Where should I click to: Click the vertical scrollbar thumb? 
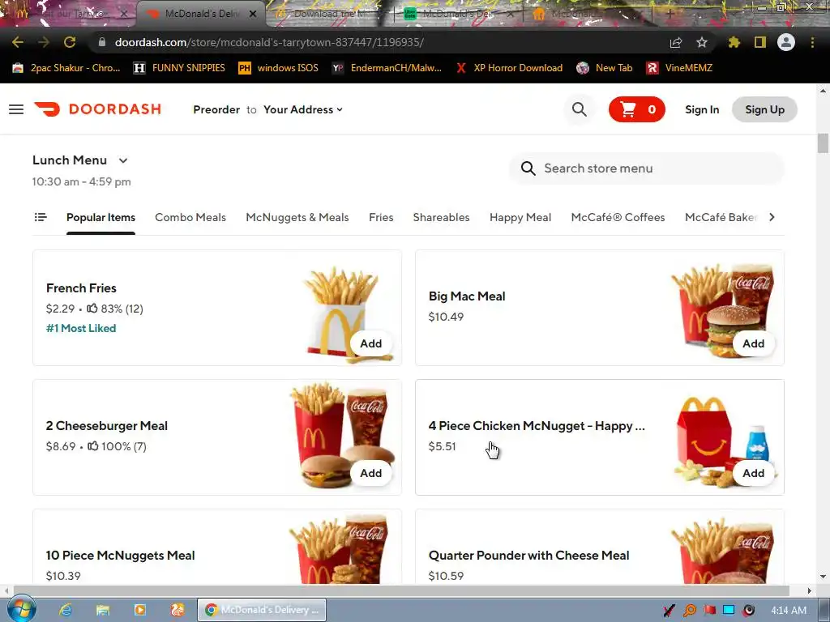point(823,143)
